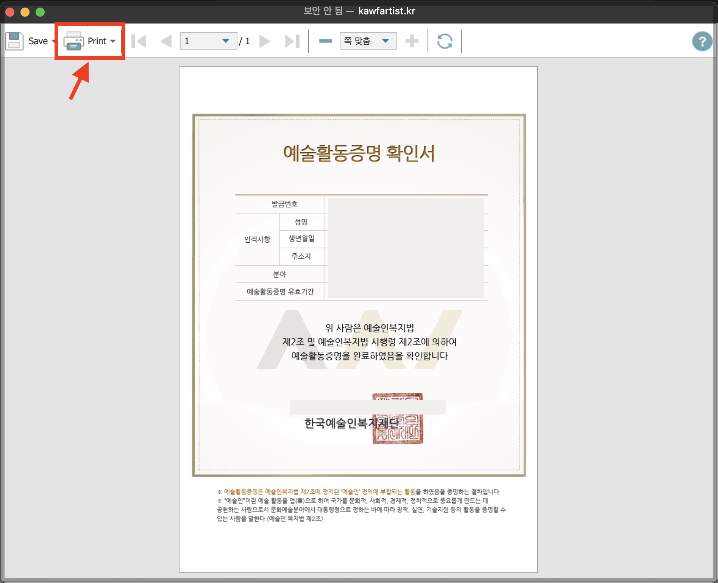Click the 예술활동증명 확인서 title
The image size is (718, 583).
point(359,153)
